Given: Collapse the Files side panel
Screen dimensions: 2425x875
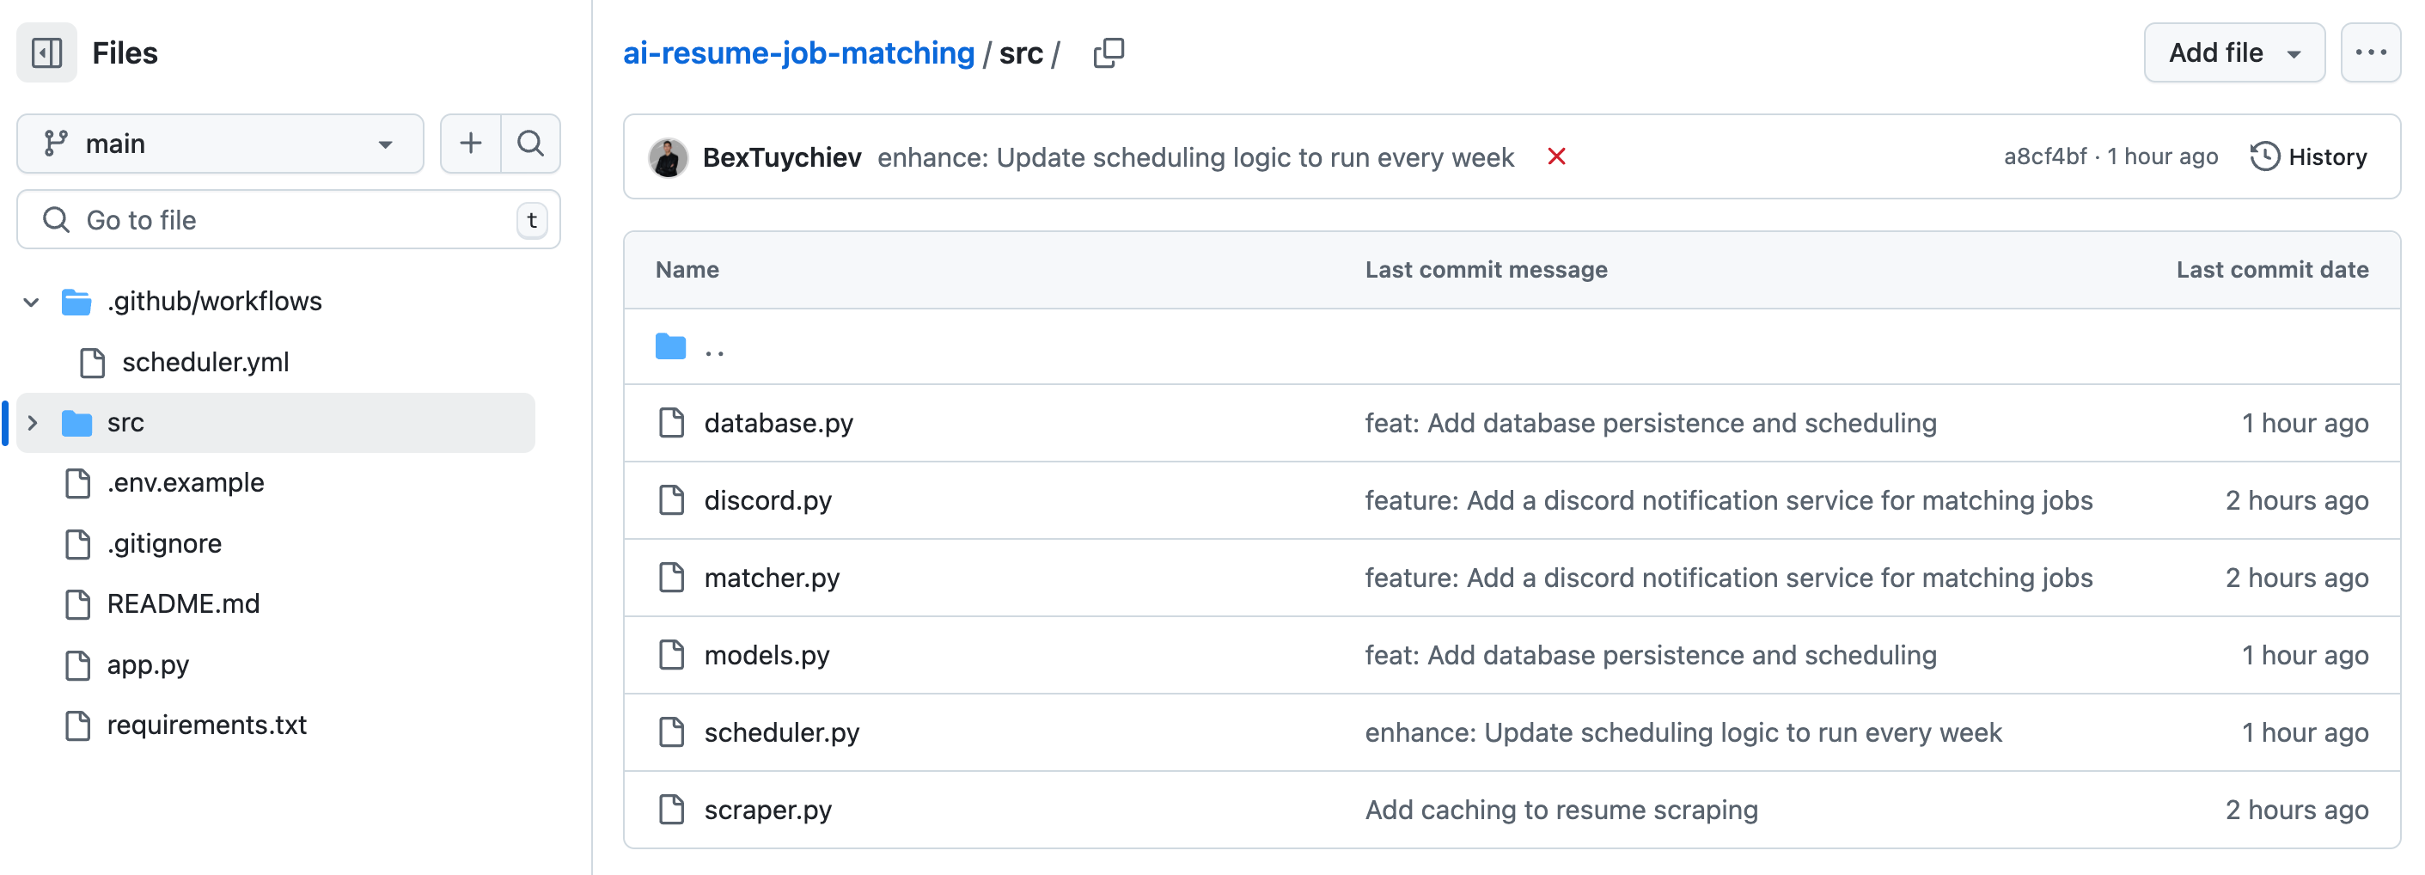Looking at the screenshot, I should pyautogui.click(x=46, y=52).
